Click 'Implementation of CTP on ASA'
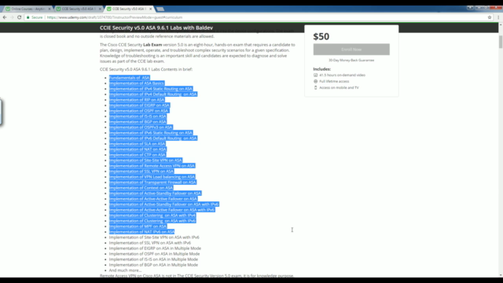 pos(138,155)
